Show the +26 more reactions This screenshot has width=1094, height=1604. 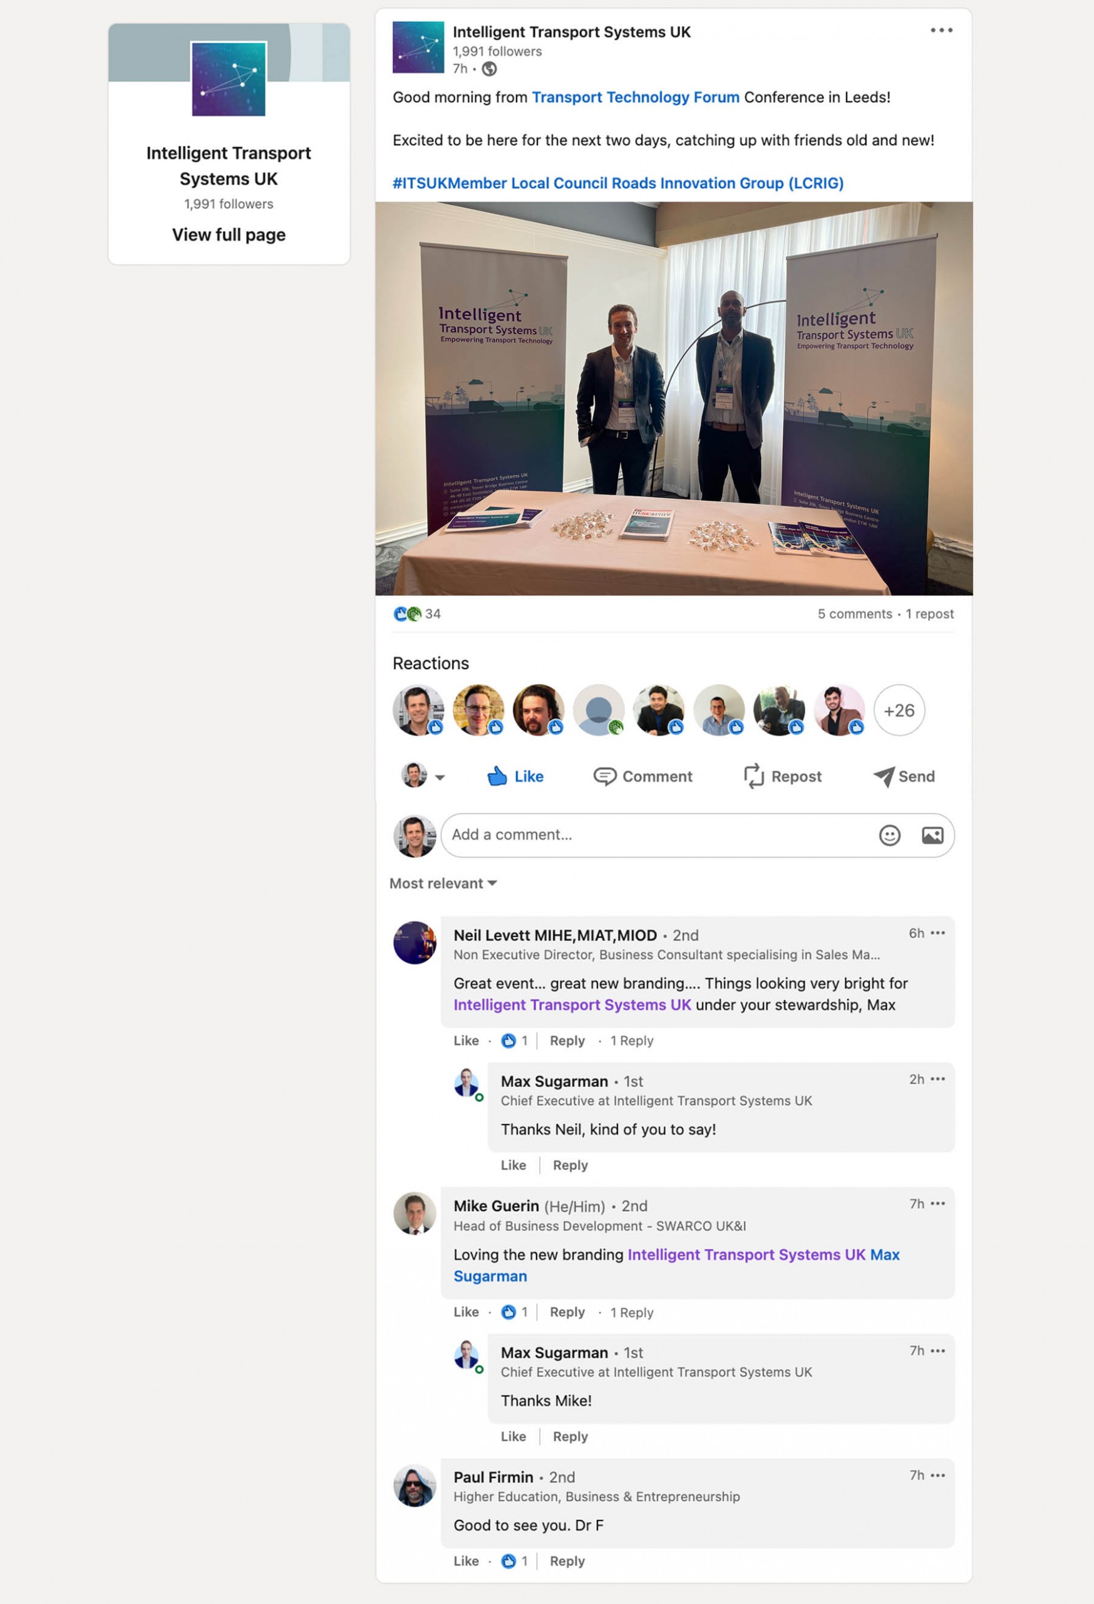(899, 710)
